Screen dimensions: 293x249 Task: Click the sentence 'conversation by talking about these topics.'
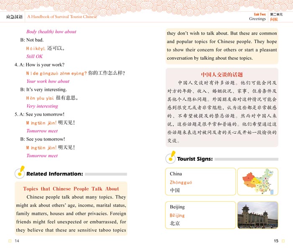210,58
